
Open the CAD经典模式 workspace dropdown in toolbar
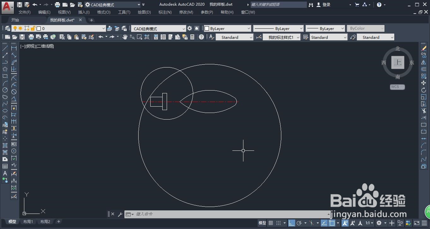coord(184,28)
